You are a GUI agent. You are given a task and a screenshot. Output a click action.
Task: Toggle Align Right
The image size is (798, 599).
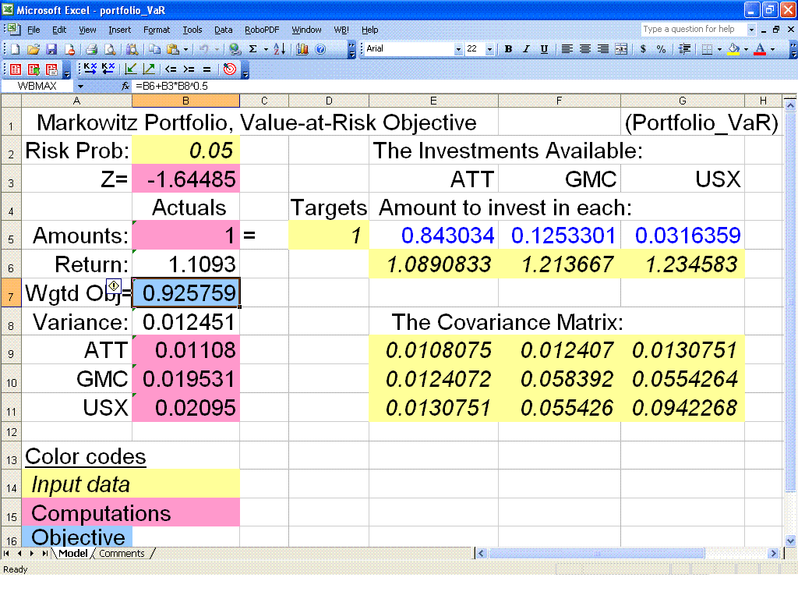[x=602, y=49]
